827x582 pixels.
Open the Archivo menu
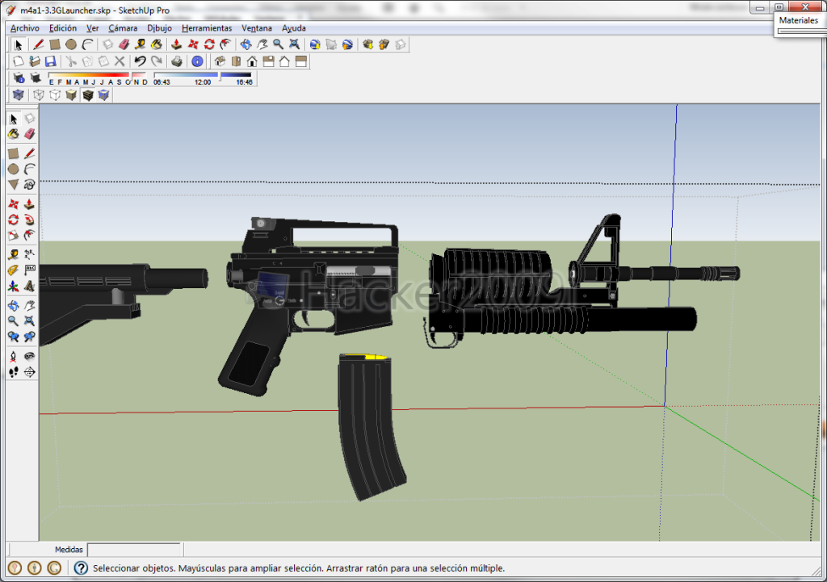[x=24, y=28]
